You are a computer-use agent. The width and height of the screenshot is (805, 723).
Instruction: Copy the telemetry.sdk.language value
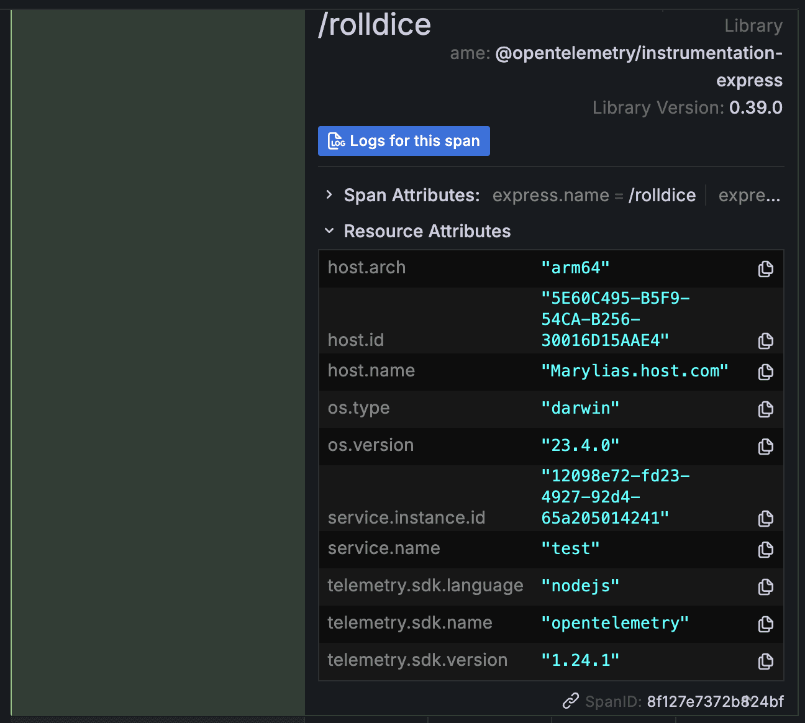(x=766, y=586)
